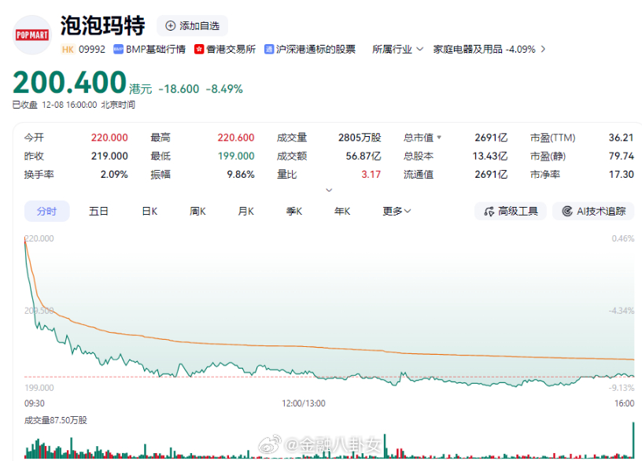642x461 pixels.
Task: Select the 周K weekly chart view
Action: coord(197,211)
